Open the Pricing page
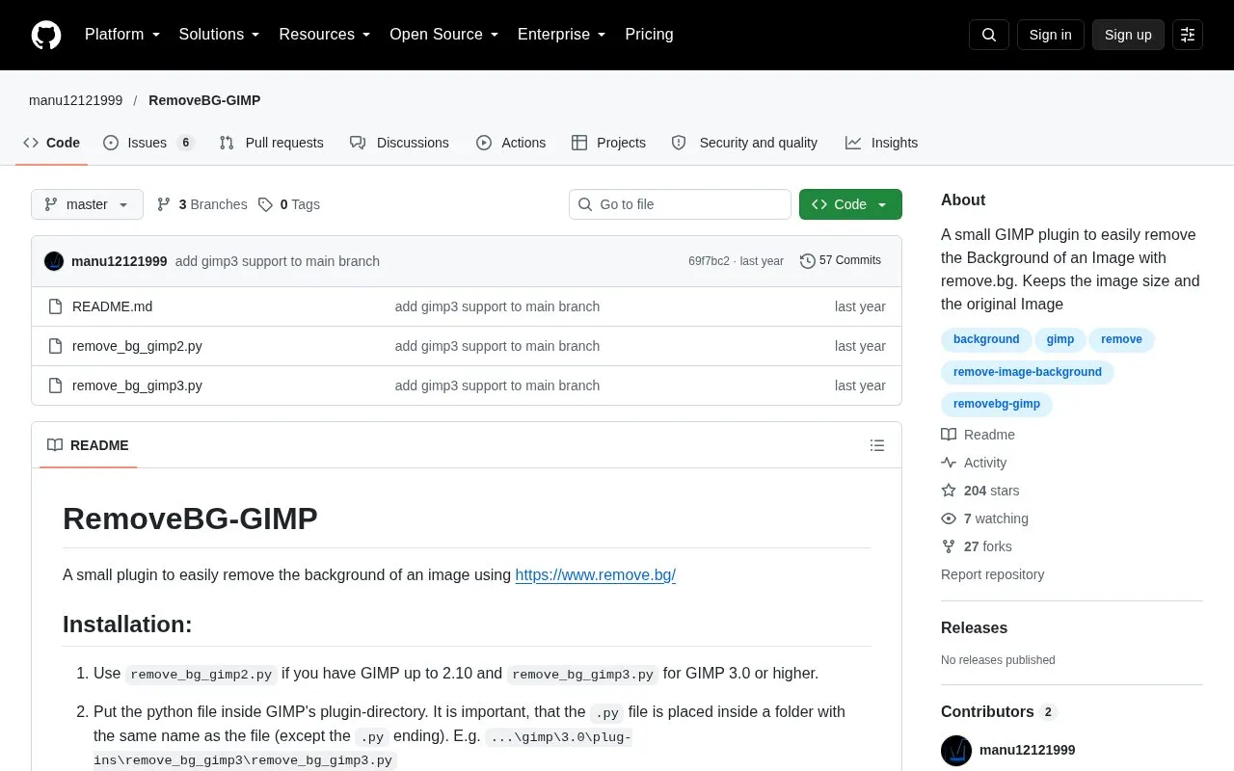The image size is (1234, 771). pyautogui.click(x=649, y=35)
